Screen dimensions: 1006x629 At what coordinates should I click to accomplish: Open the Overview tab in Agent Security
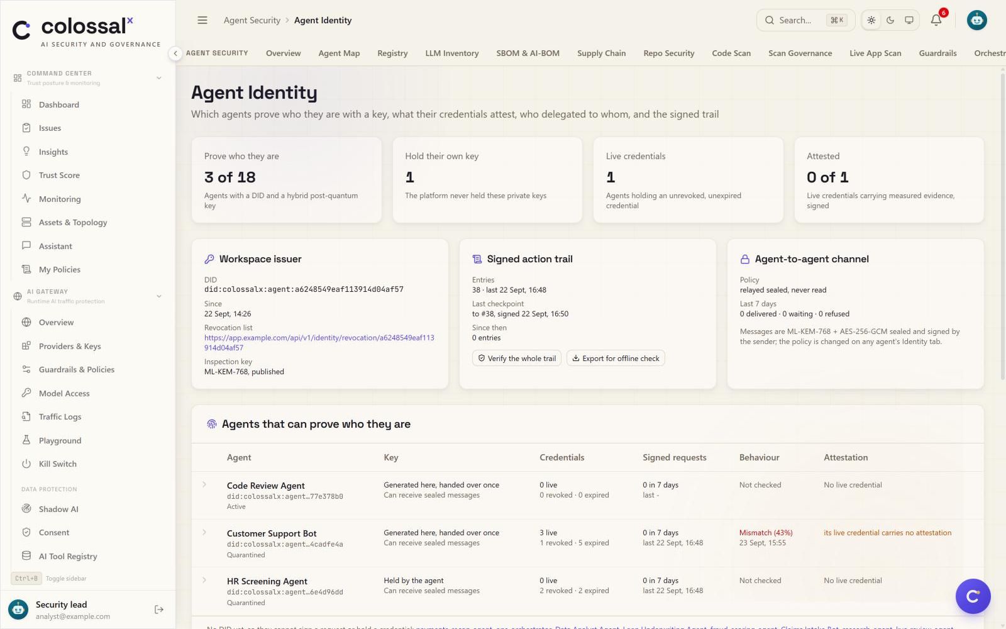pos(283,53)
